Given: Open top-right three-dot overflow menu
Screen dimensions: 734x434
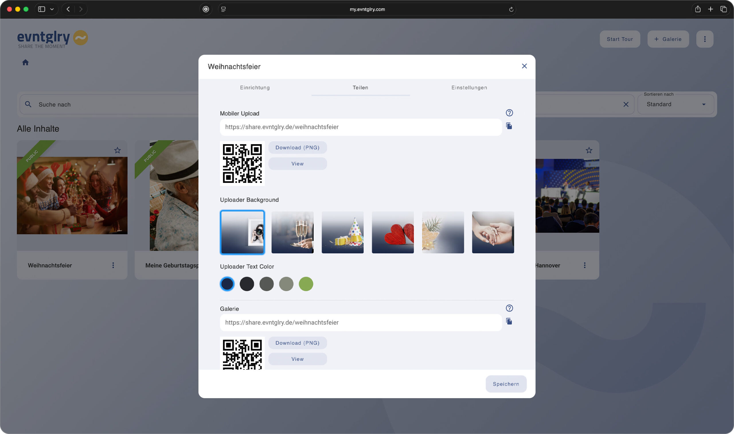Looking at the screenshot, I should (704, 39).
